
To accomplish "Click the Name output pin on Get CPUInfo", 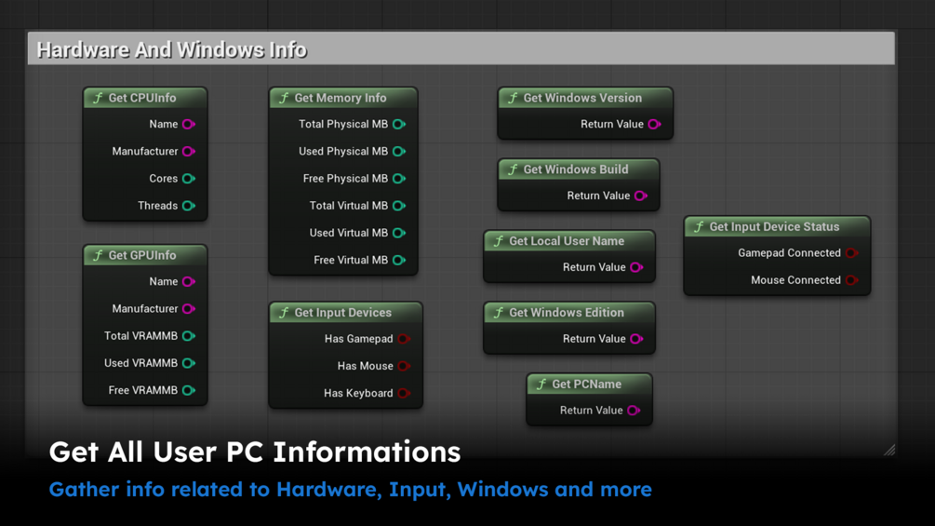I will 189,124.
